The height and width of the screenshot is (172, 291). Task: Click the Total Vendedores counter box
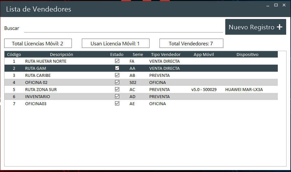coord(191,43)
